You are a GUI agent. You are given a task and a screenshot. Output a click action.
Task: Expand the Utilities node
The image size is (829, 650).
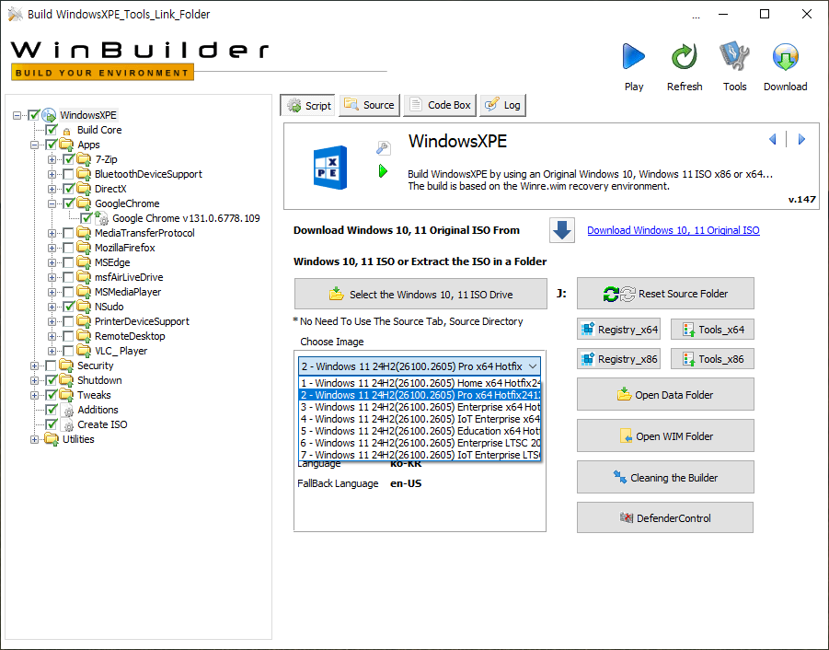tap(34, 439)
